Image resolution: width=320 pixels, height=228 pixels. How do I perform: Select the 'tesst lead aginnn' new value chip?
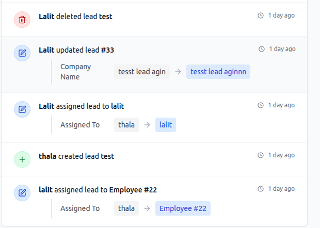pyautogui.click(x=218, y=72)
